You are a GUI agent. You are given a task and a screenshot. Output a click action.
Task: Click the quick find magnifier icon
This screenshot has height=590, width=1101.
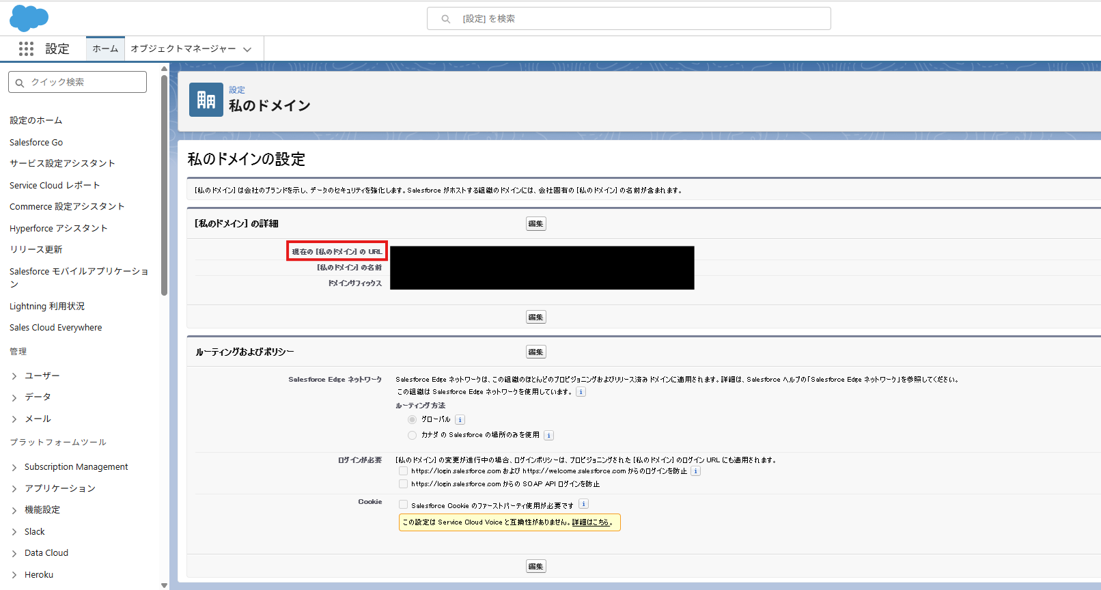tap(20, 83)
